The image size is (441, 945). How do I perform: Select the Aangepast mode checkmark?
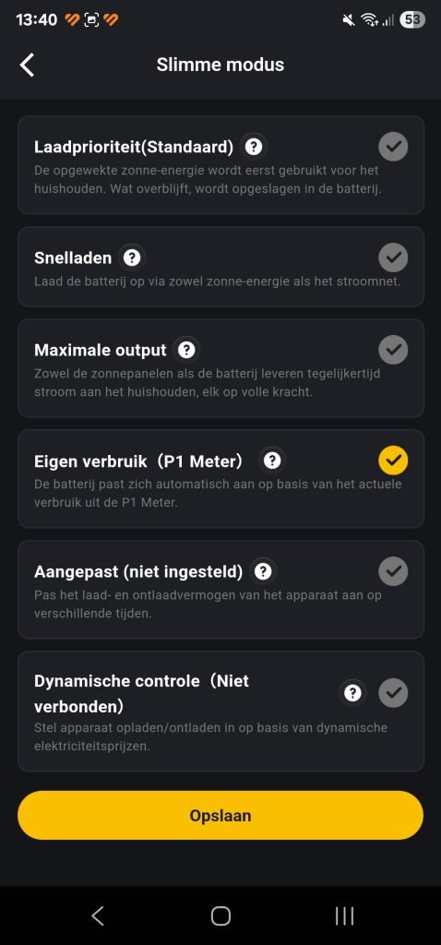coord(393,571)
